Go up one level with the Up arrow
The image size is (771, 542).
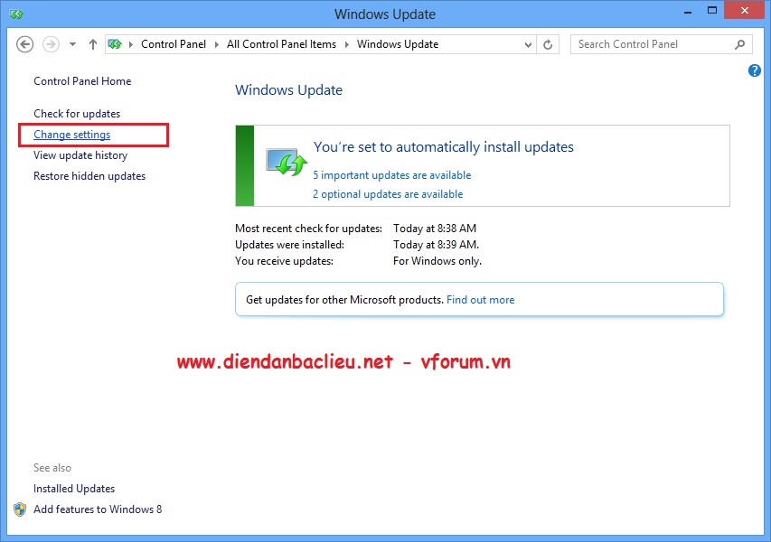(93, 44)
